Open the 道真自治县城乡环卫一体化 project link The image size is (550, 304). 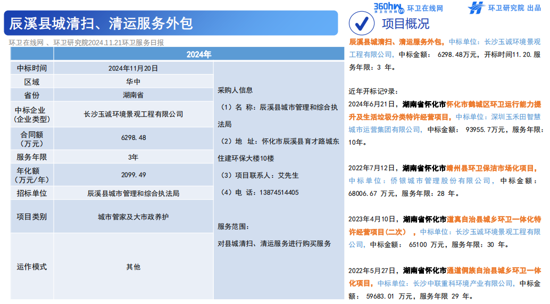tap(445, 225)
